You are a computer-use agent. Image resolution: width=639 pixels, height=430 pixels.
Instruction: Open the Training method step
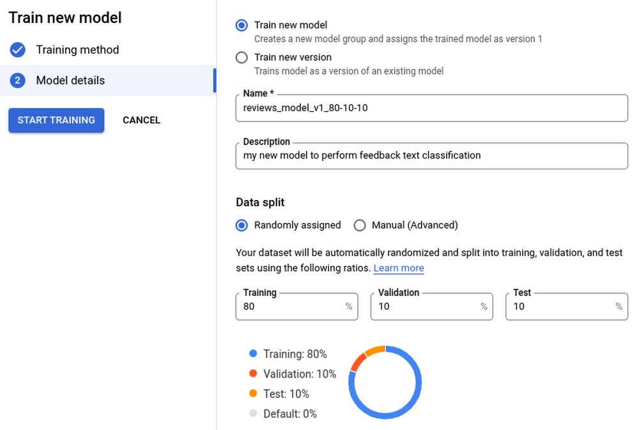pos(77,50)
